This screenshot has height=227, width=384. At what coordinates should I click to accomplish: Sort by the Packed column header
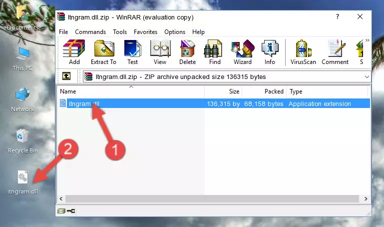coord(264,91)
